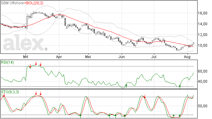212x119 pixels.
Task: Click the red STO sell arrow in late June
Action: click(145, 97)
